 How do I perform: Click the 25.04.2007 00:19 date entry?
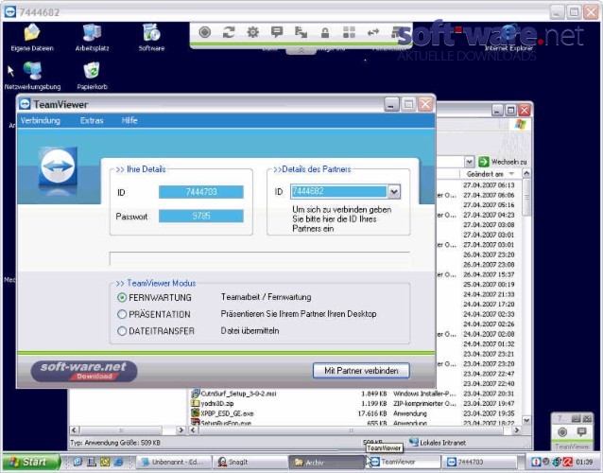(x=489, y=285)
